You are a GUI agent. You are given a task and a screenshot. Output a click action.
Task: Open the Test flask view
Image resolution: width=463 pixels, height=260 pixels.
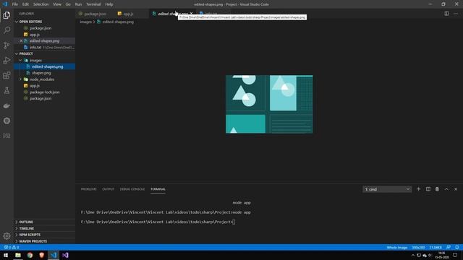click(x=7, y=90)
